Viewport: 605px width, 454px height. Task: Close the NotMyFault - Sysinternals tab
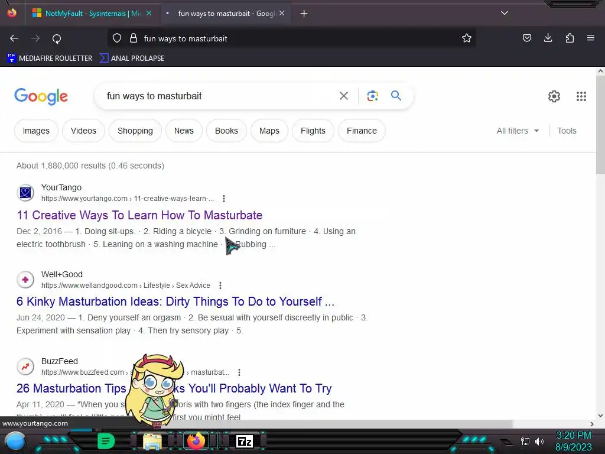click(x=149, y=14)
